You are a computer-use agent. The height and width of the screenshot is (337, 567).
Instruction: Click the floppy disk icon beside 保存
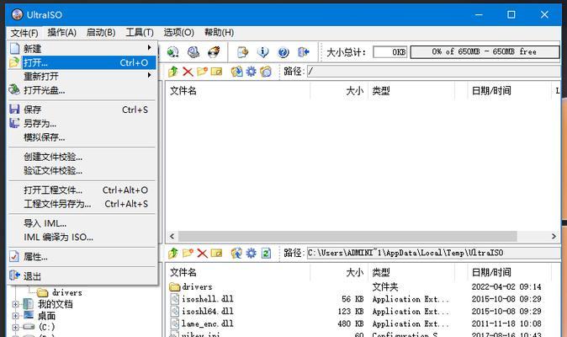[14, 110]
